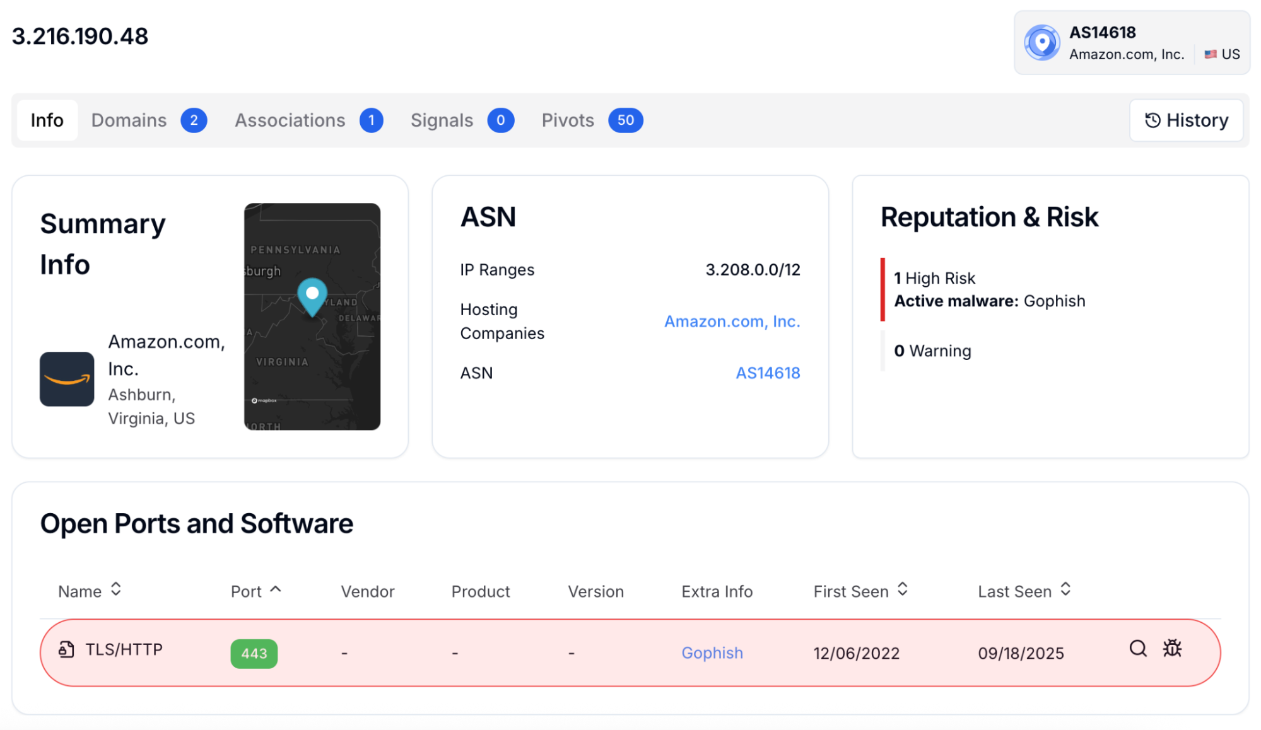1261x730 pixels.
Task: Click the magnifier search icon in Gophish row
Action: coord(1138,648)
